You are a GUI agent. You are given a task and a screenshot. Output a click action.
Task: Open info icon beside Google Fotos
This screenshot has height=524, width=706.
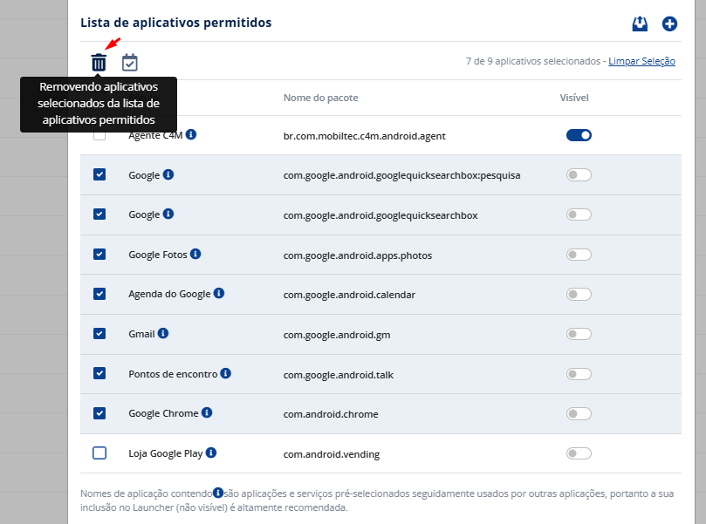pos(195,254)
